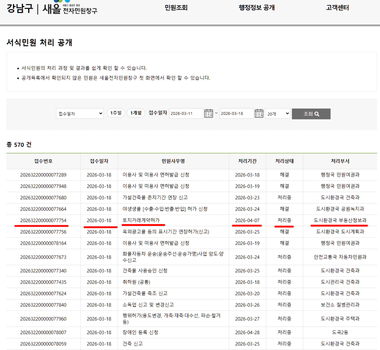
Task: Open the start date calendar picker icon
Action: click(x=209, y=114)
